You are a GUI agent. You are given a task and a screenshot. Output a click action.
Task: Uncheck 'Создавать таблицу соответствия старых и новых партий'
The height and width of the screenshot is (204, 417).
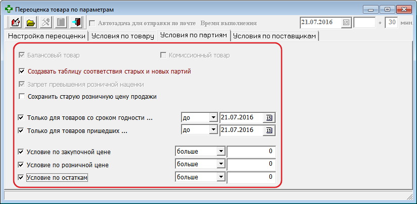(x=22, y=72)
